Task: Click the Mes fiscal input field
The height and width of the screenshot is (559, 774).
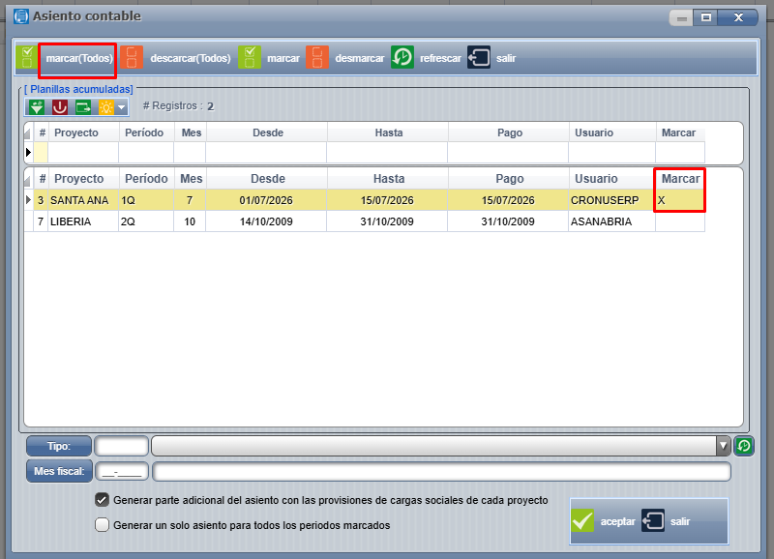Action: [122, 472]
